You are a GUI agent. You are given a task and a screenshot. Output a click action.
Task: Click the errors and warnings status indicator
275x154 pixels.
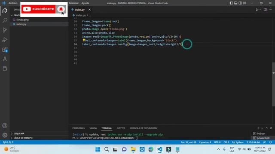8,142
